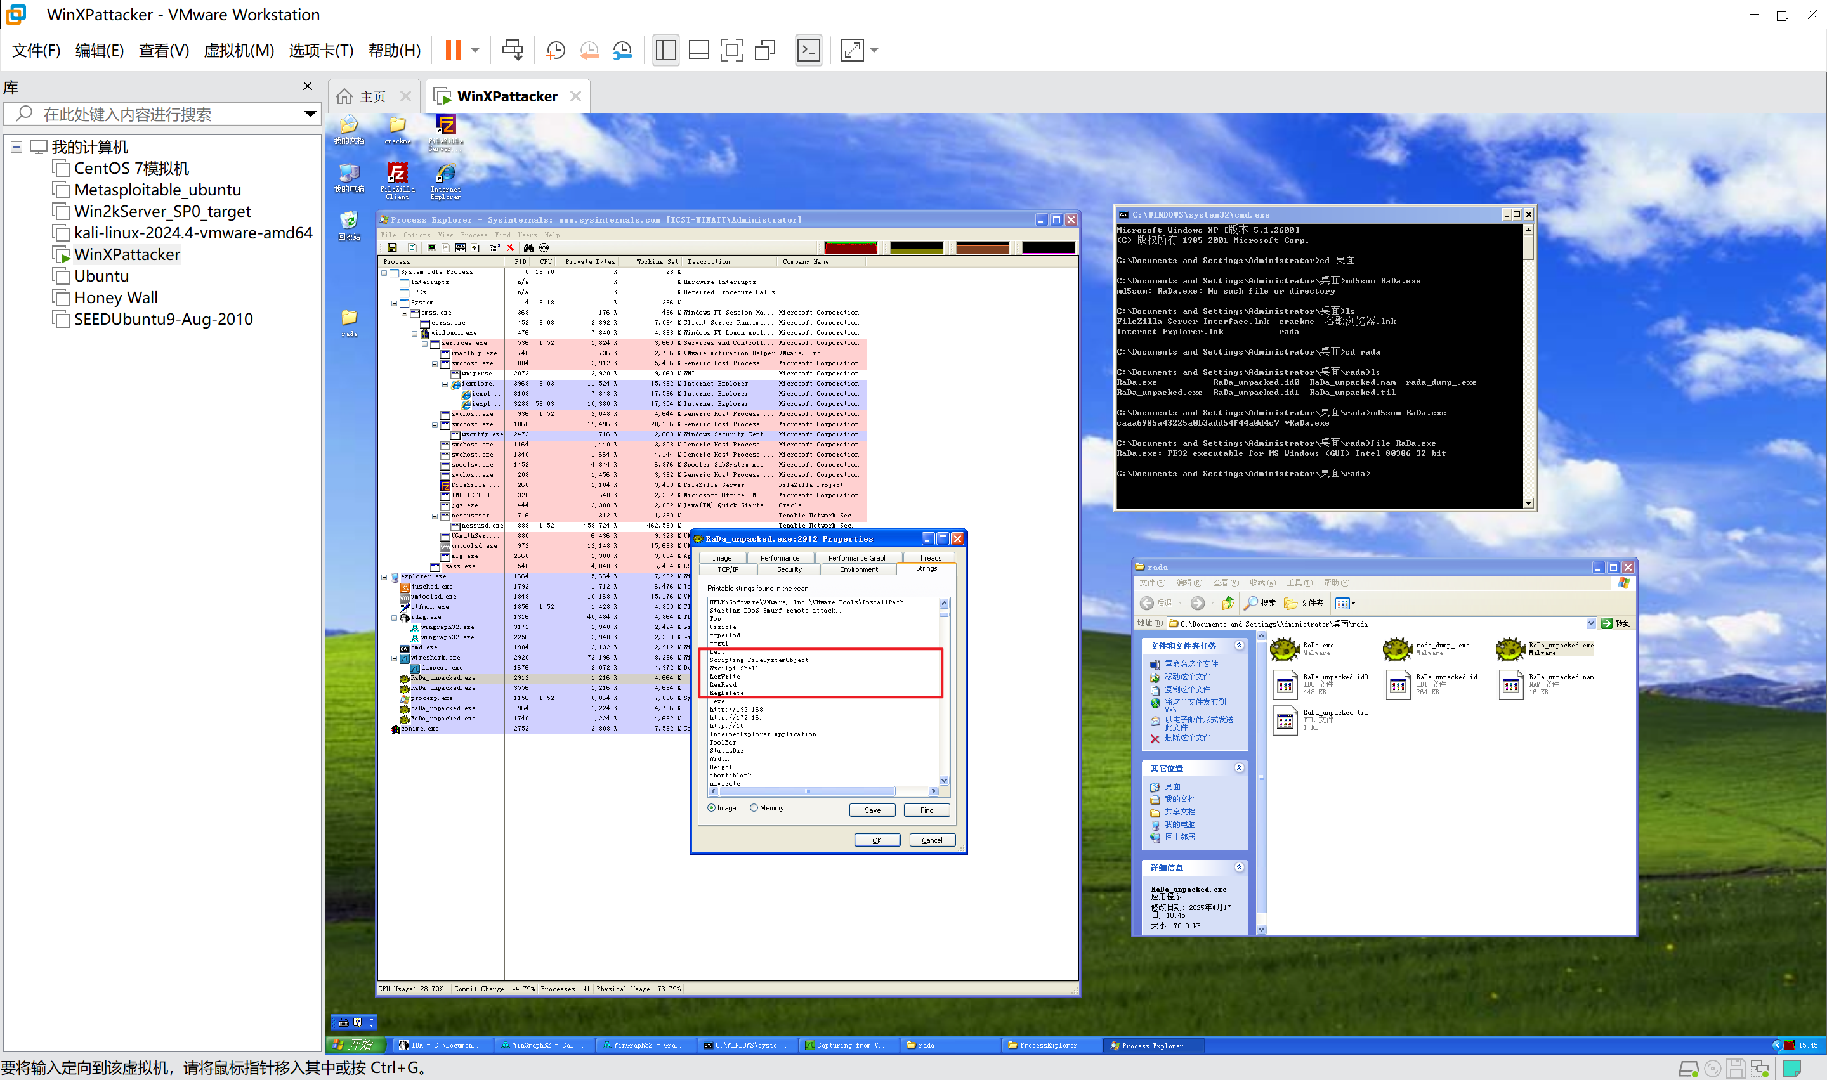1827x1080 pixels.
Task: Click the red CPU usage graph in toolbar
Action: (x=850, y=248)
